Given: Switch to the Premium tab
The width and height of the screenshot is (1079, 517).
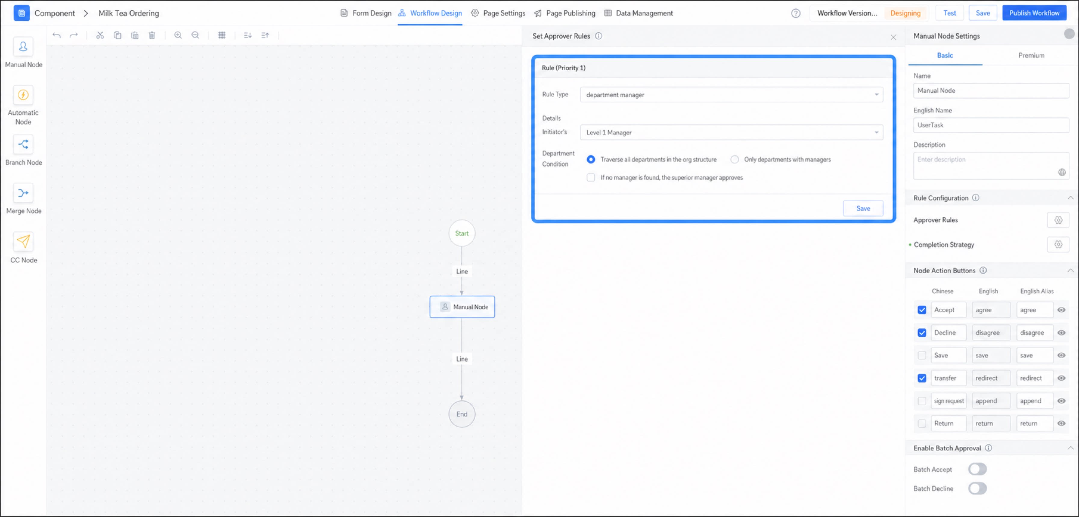Looking at the screenshot, I should click(x=1031, y=55).
